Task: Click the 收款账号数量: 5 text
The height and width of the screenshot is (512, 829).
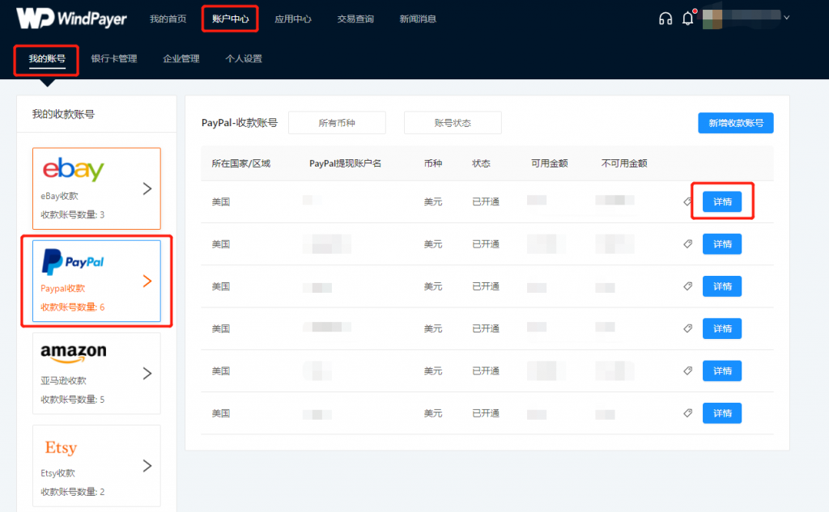Action: pyautogui.click(x=72, y=400)
